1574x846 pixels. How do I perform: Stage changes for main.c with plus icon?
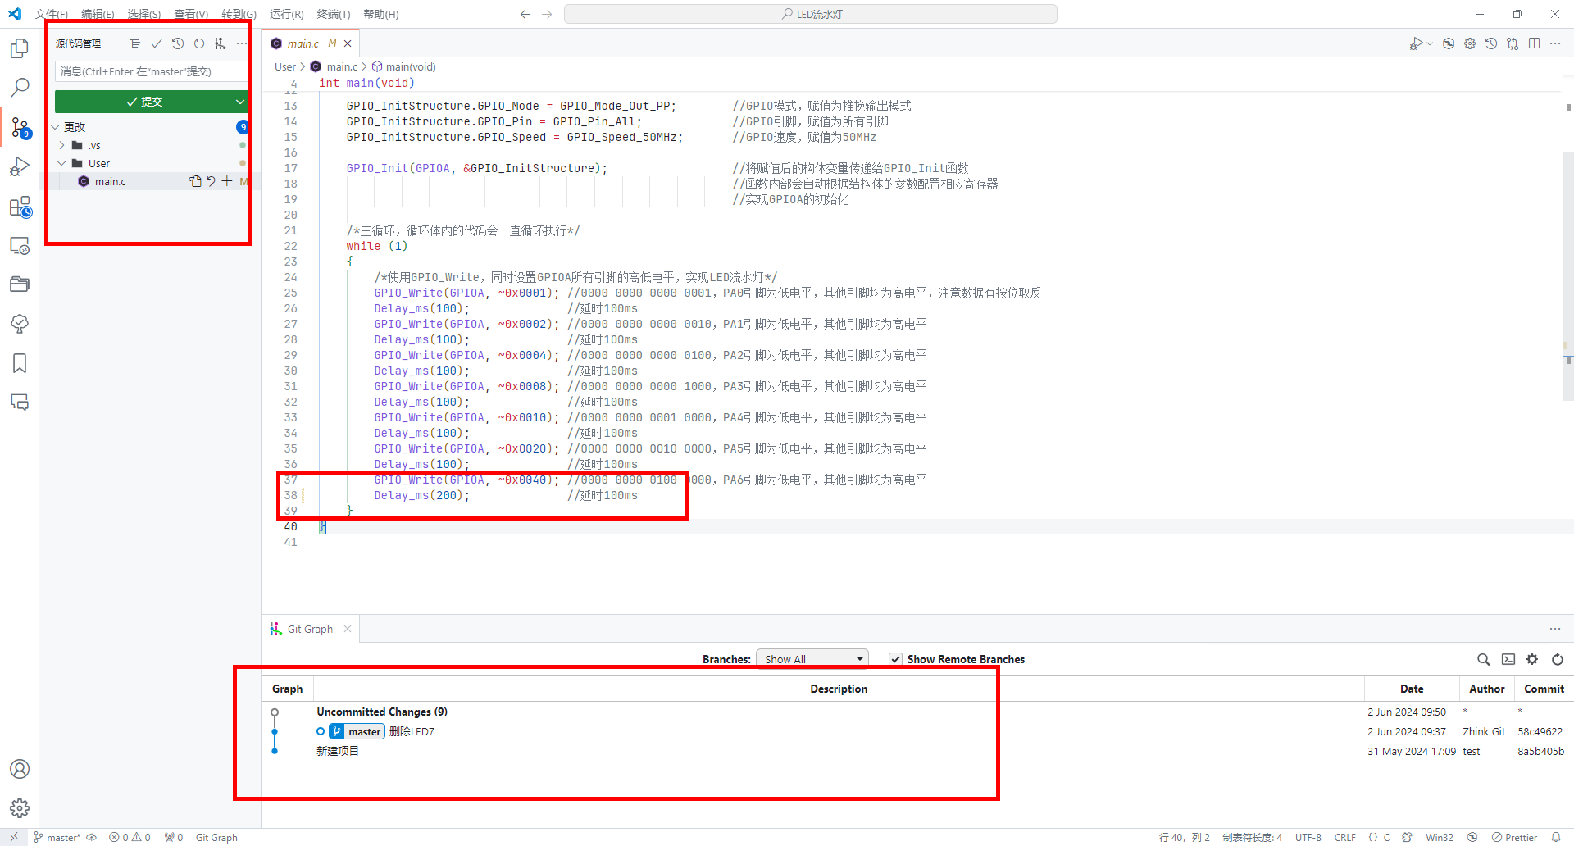click(x=227, y=181)
